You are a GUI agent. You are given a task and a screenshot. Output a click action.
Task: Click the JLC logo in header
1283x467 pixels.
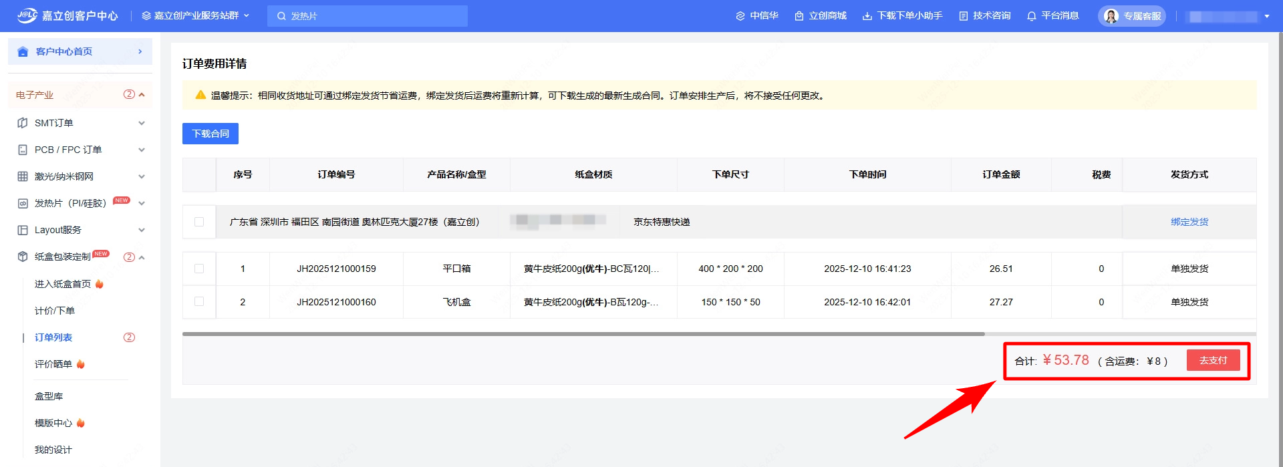(x=27, y=15)
